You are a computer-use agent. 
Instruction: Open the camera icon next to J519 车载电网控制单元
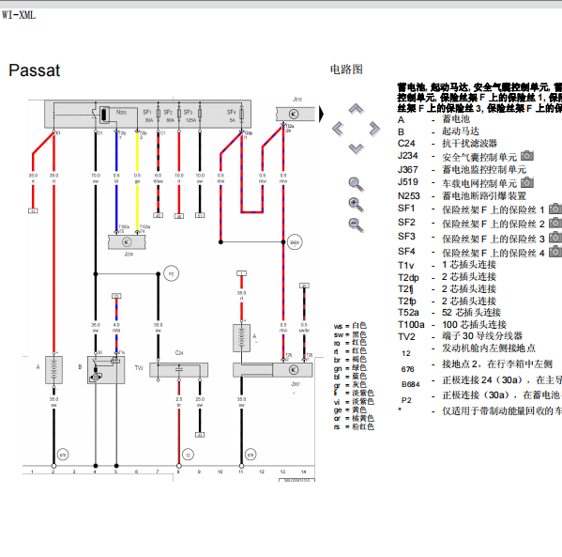click(527, 182)
